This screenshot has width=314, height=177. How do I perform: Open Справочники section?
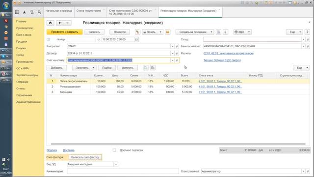24,95
